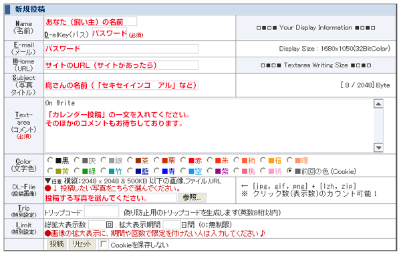Select the 緑 green text color radio
This screenshot has height=256, width=401.
coord(77,171)
